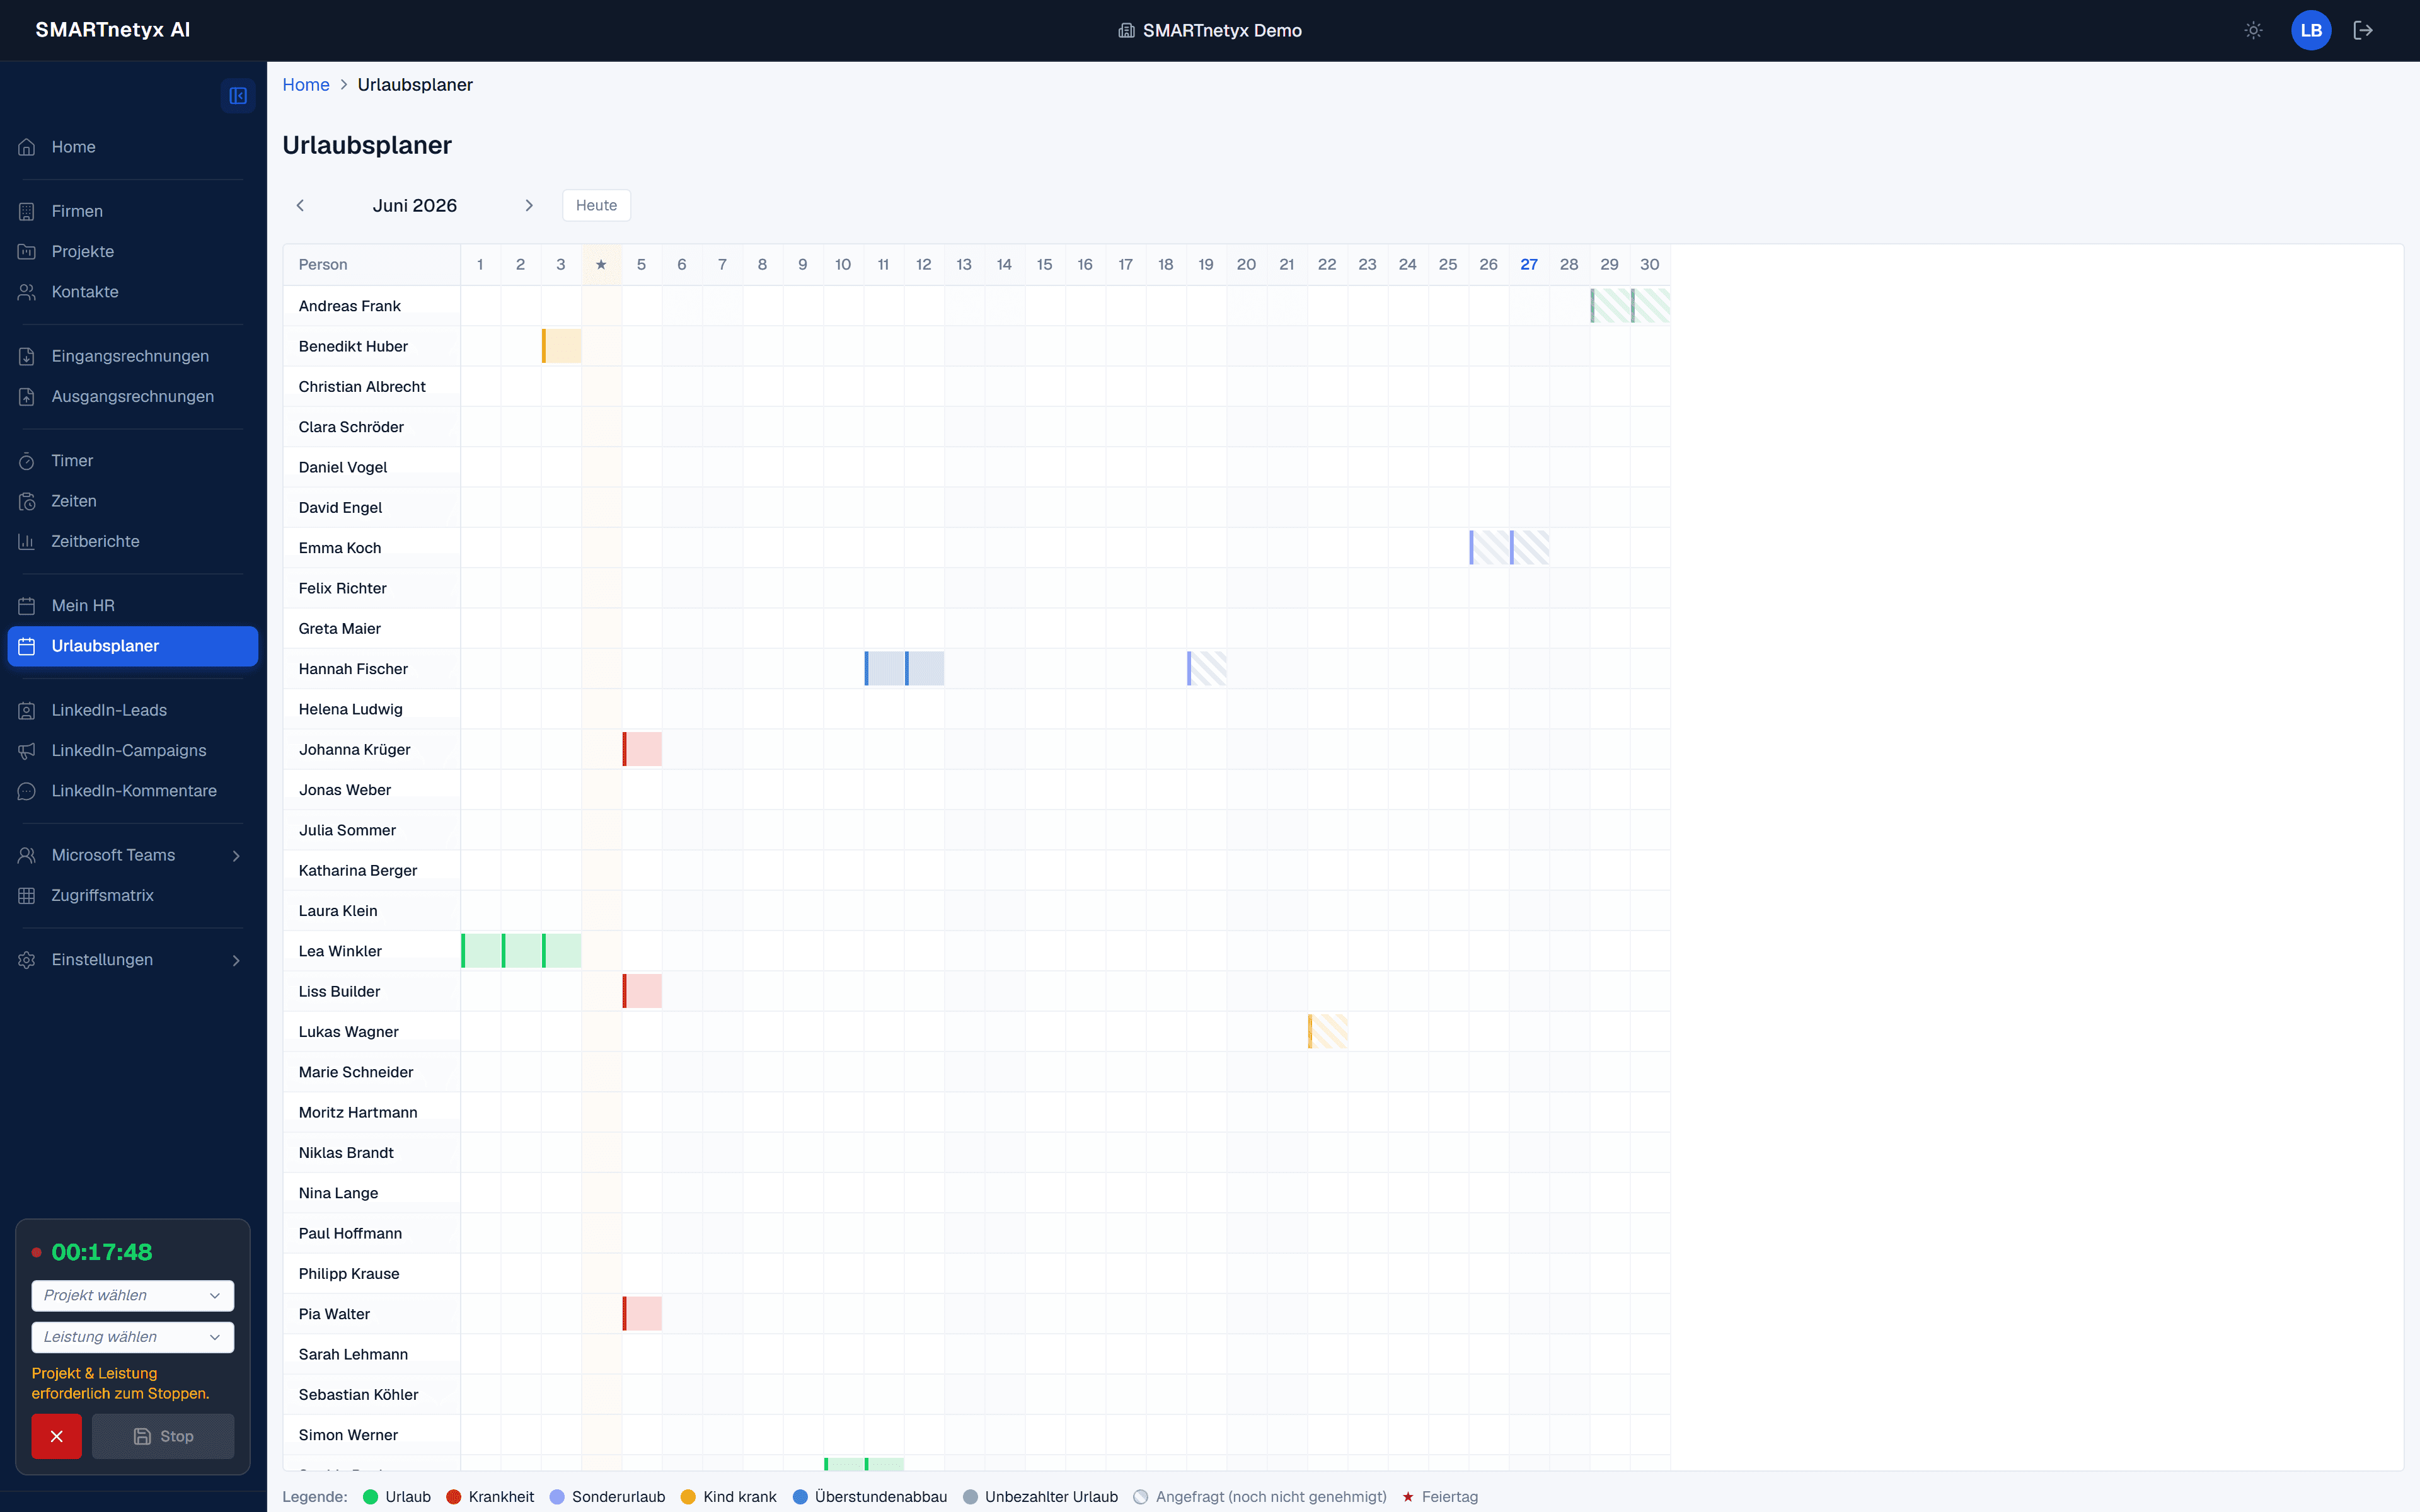The width and height of the screenshot is (2420, 1512).
Task: Click the name Christian Albrecht
Action: [362, 387]
